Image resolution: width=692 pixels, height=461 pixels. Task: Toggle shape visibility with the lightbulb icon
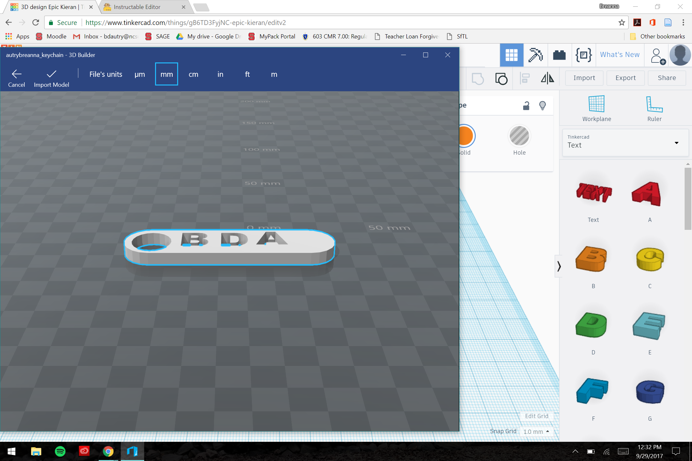pos(542,105)
